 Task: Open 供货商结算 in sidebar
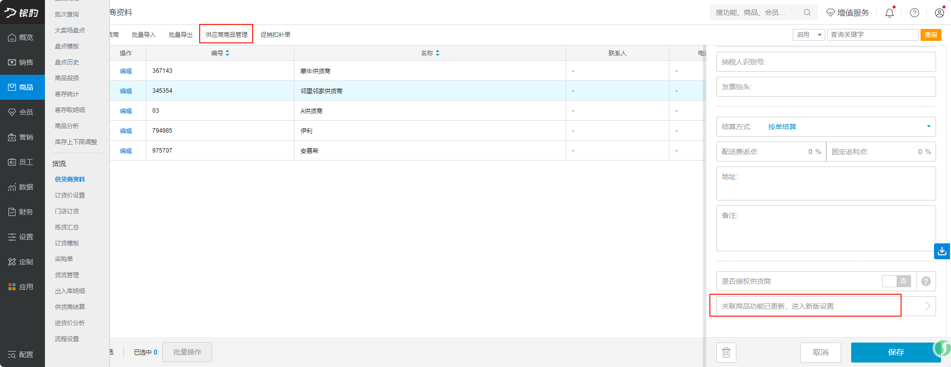coord(70,307)
